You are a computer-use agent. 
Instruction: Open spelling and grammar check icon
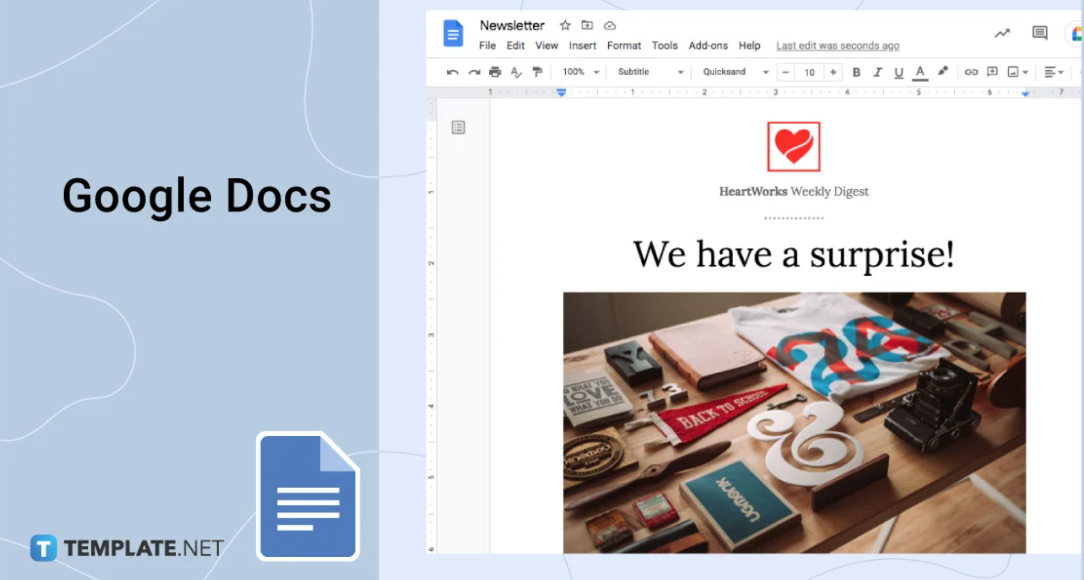coord(516,72)
